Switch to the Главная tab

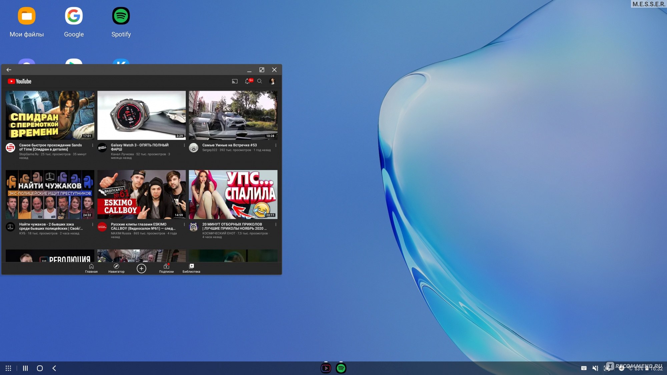coord(91,268)
